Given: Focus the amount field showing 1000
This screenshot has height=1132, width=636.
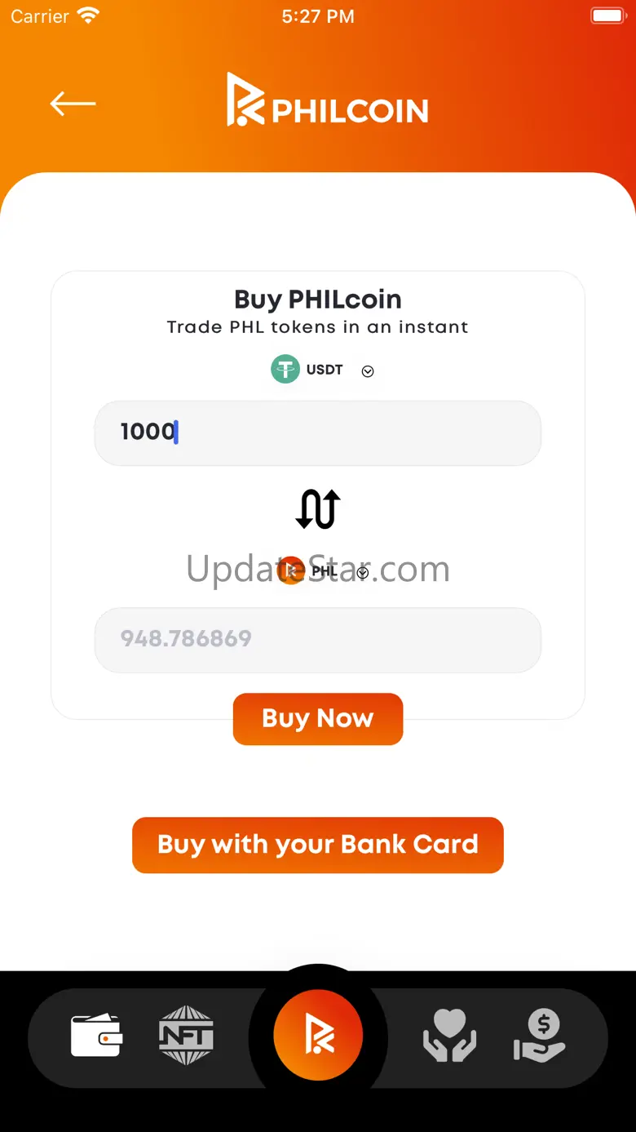Looking at the screenshot, I should click(318, 433).
